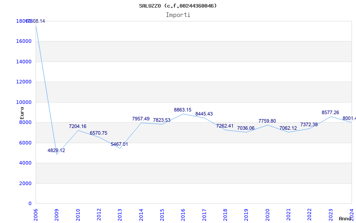Click the data label 7823.53
Screen dimensions: 356x223
(162, 120)
